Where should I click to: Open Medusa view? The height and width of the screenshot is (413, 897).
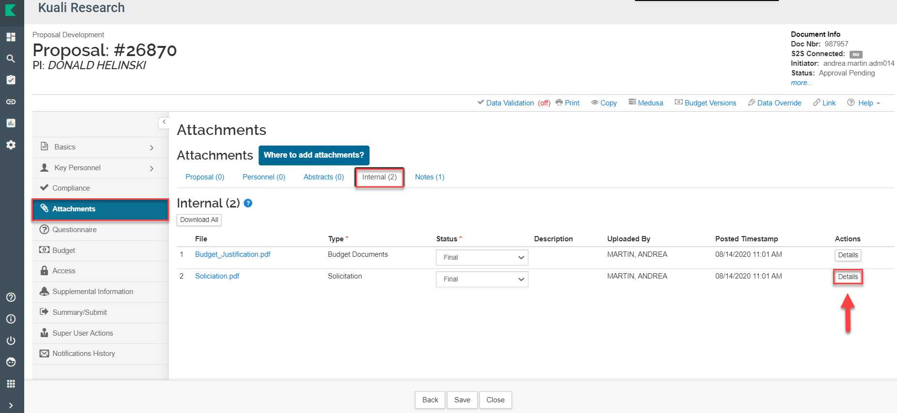pos(646,103)
